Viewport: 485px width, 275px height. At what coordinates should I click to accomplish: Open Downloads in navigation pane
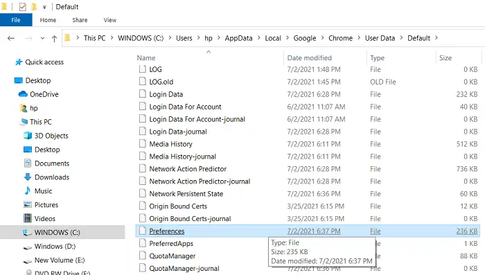[52, 177]
